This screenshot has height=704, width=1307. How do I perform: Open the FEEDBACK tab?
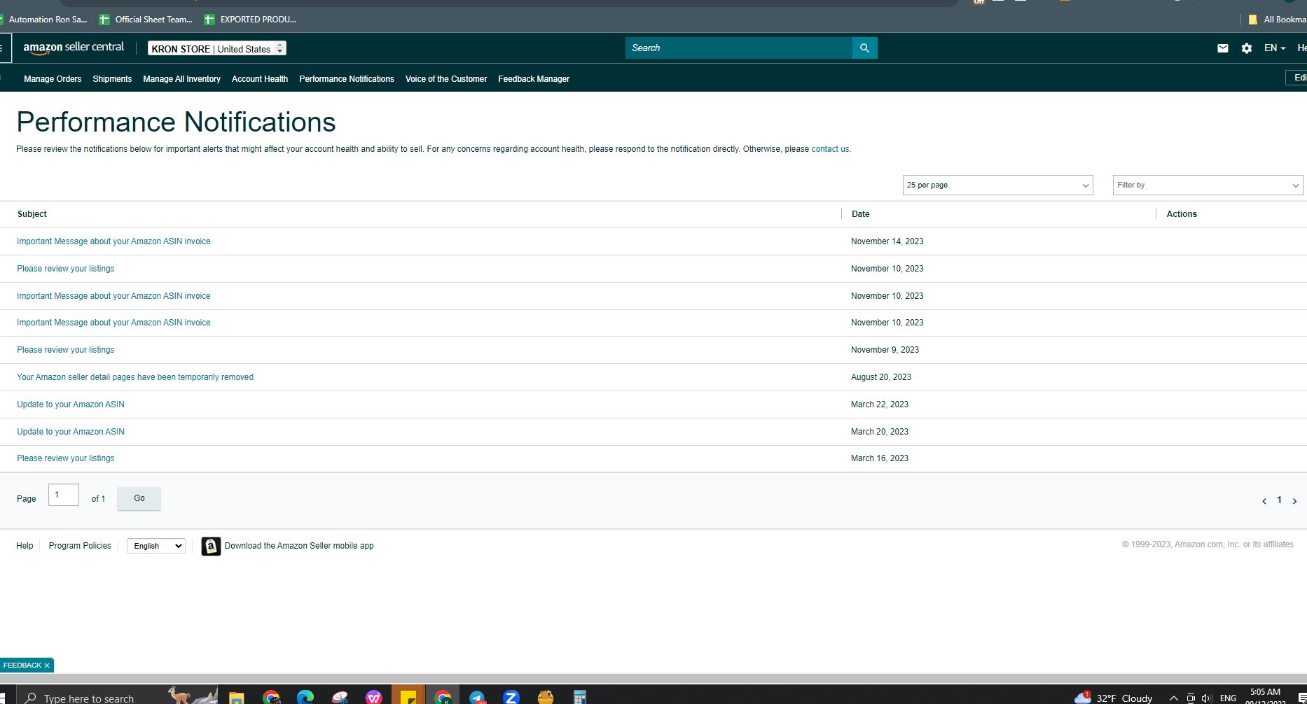pos(22,666)
